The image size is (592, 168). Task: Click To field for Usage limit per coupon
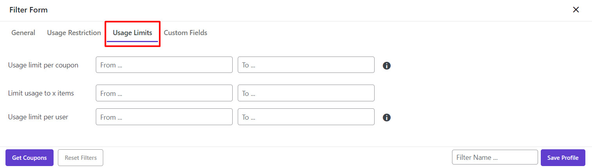click(x=306, y=65)
